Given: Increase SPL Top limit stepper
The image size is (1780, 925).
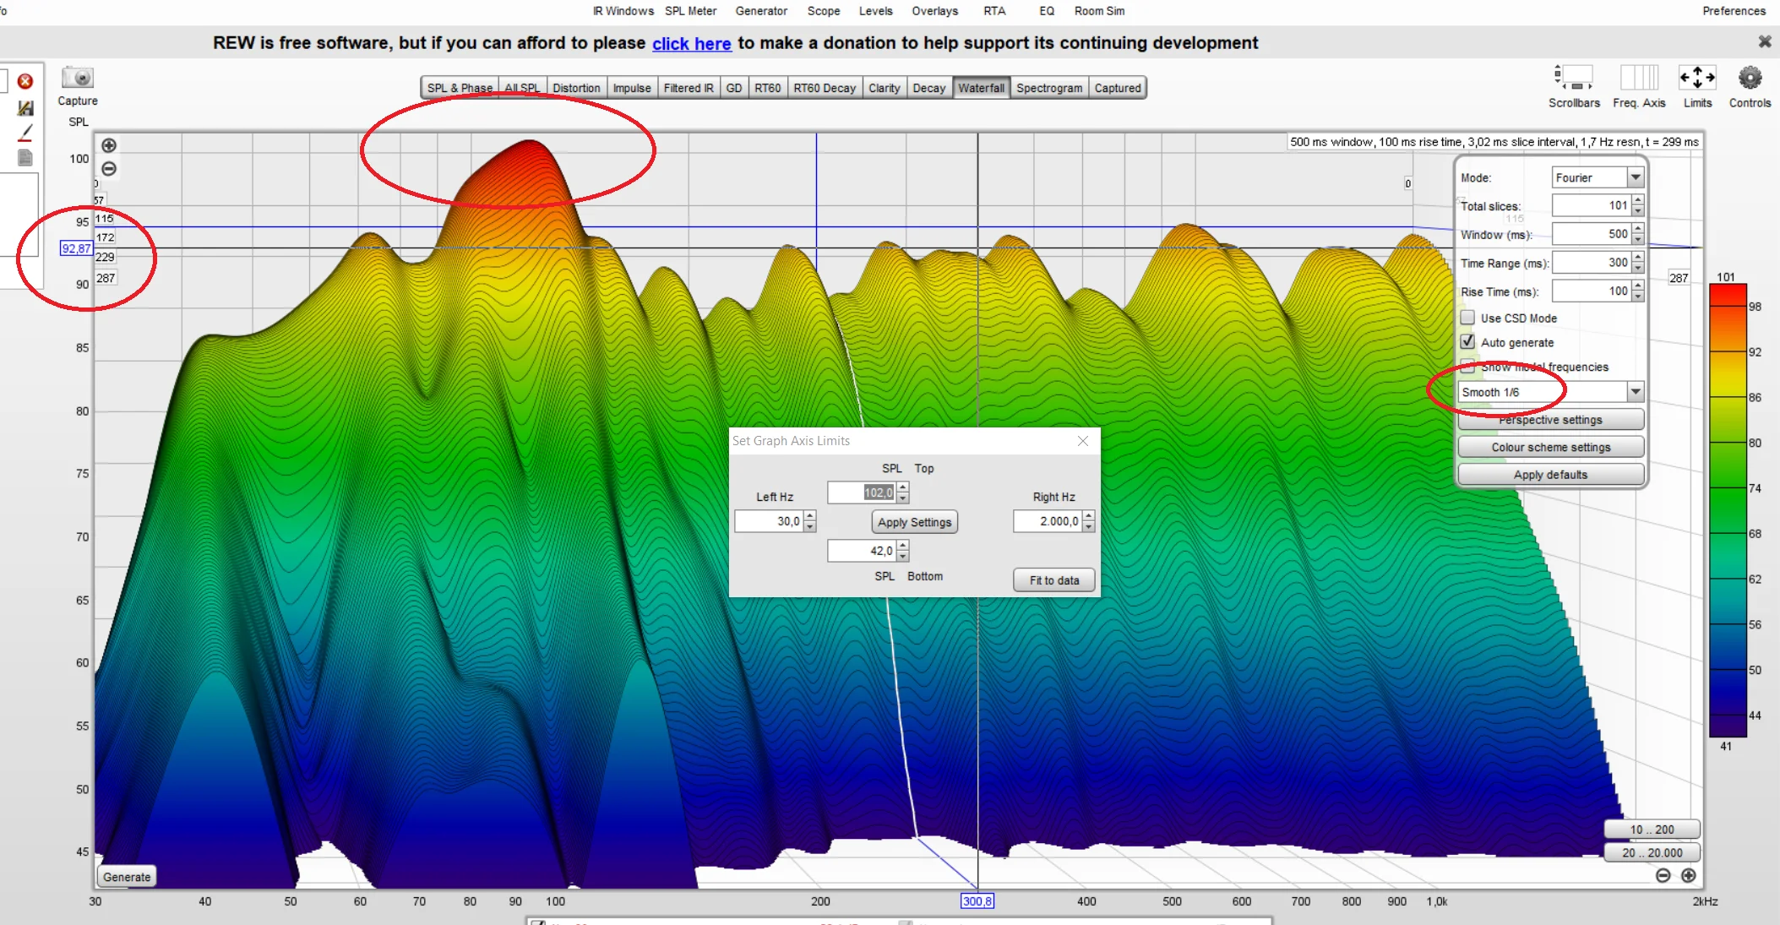Looking at the screenshot, I should (x=903, y=487).
